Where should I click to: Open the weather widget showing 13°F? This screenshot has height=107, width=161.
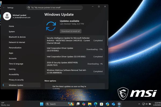[x=6, y=104]
